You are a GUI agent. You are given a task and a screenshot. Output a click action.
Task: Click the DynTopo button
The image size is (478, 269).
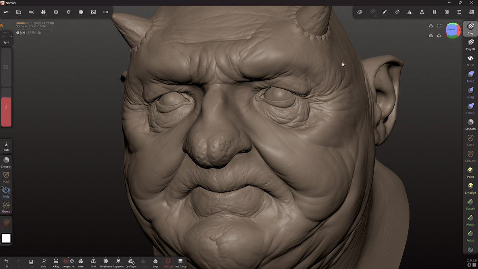(x=131, y=263)
